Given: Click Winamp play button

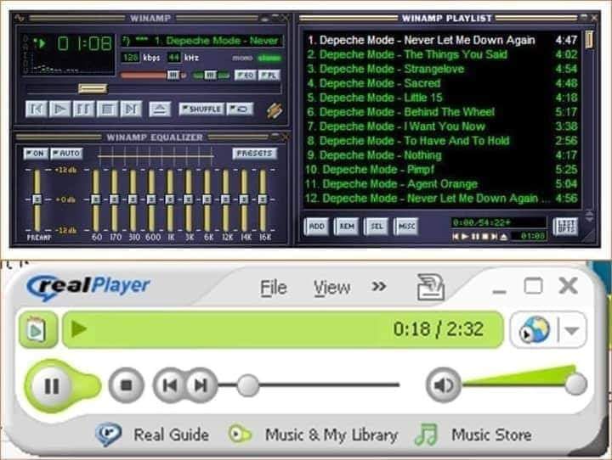Looking at the screenshot, I should click(59, 109).
